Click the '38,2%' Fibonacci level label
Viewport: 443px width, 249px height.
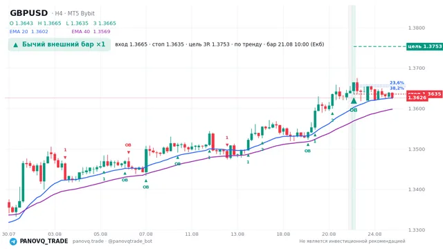point(397,88)
